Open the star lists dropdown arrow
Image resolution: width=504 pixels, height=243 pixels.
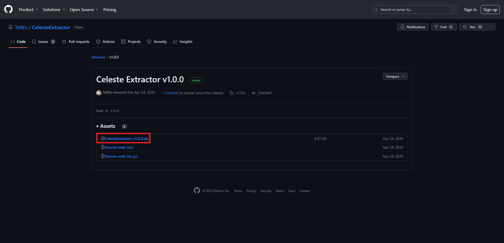click(x=491, y=27)
